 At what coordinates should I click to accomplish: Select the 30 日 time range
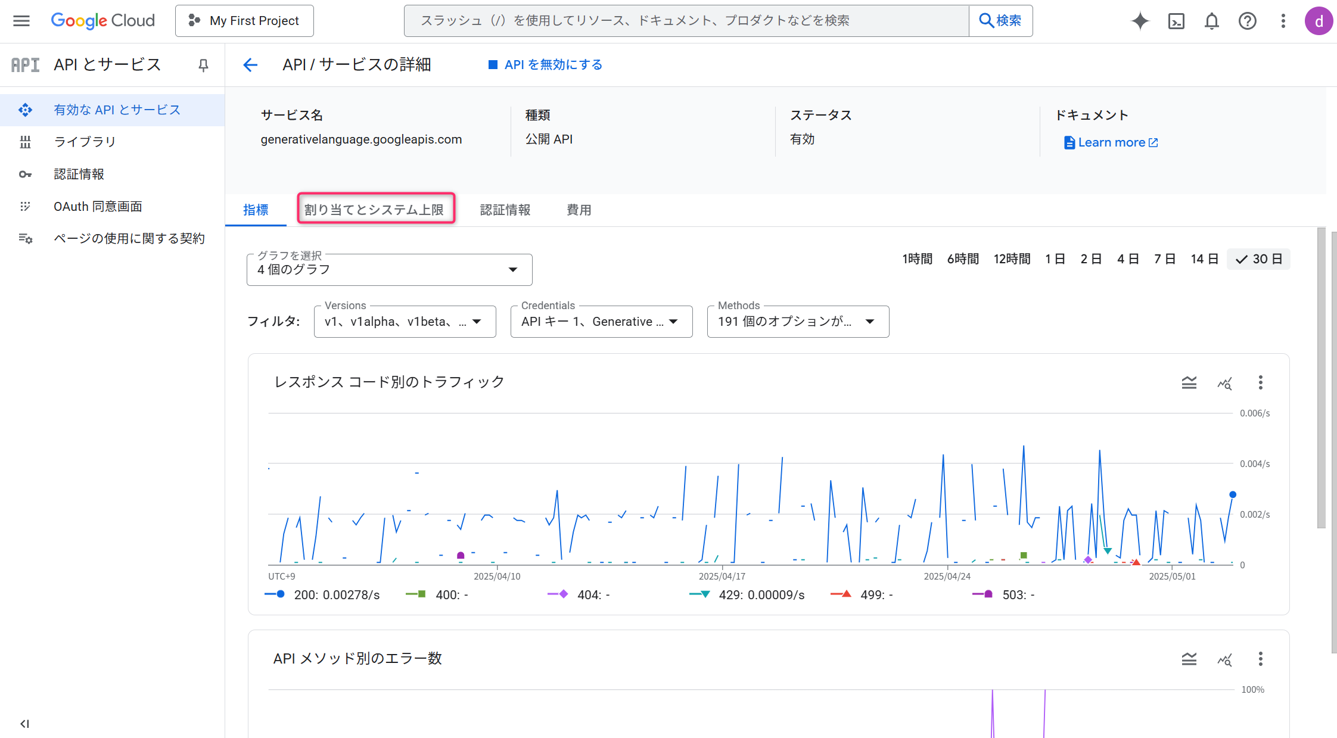[1258, 259]
